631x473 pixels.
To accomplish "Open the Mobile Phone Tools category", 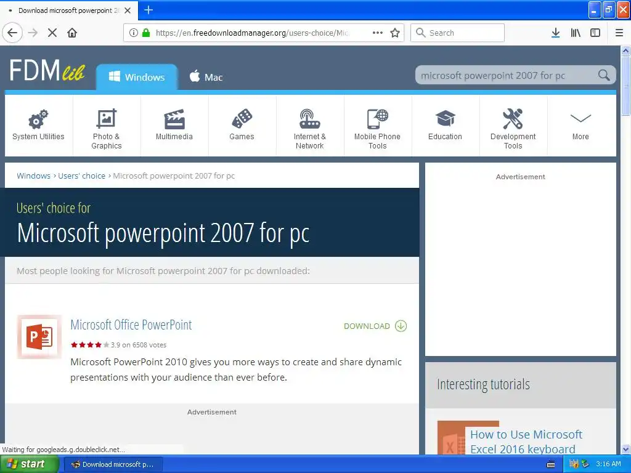I will click(x=378, y=125).
